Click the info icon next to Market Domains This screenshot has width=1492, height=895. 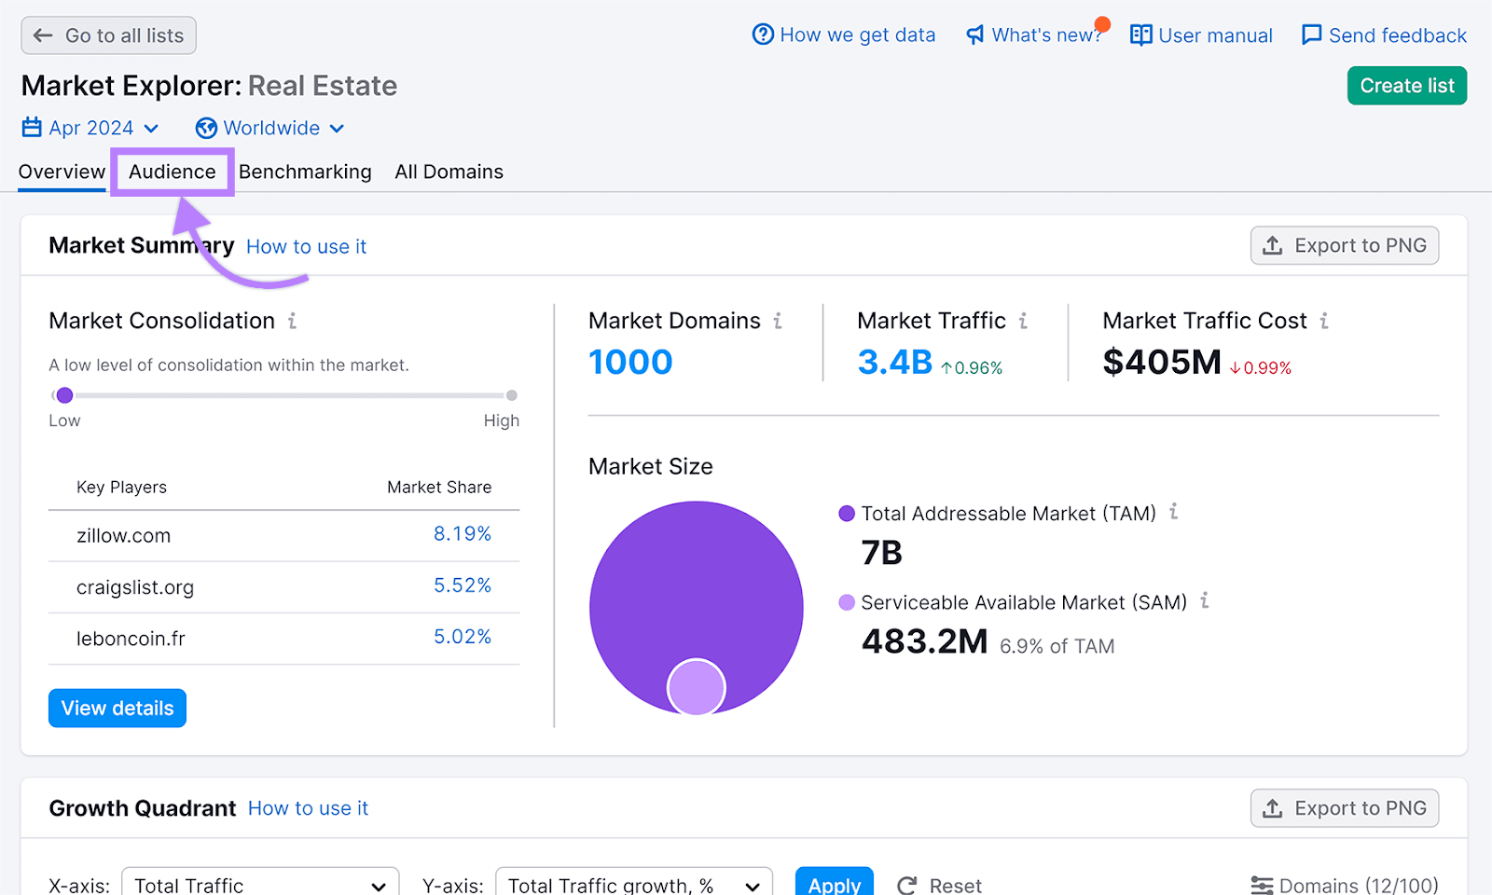click(x=778, y=320)
